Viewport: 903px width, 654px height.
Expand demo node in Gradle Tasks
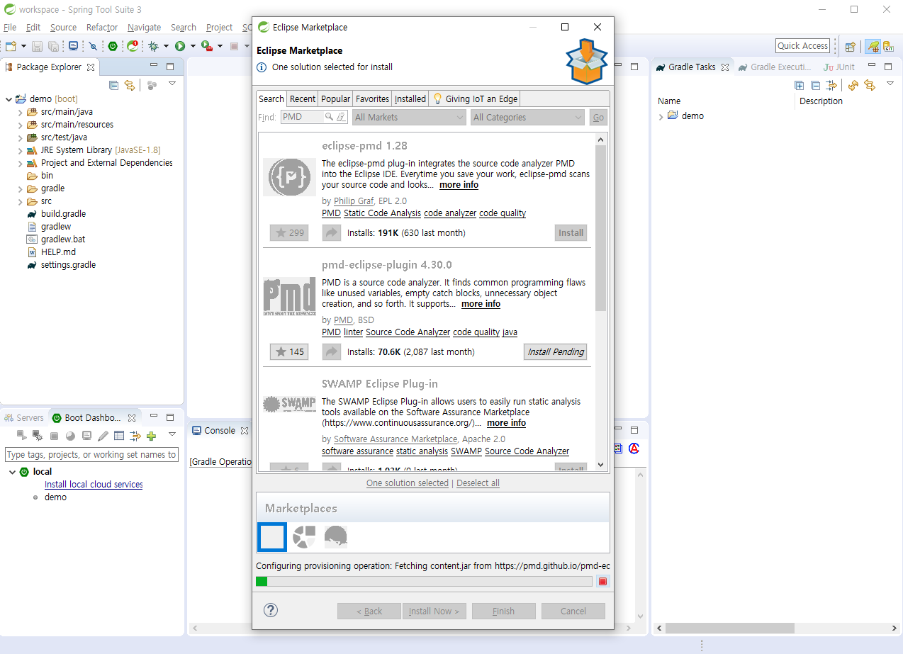pyautogui.click(x=661, y=116)
